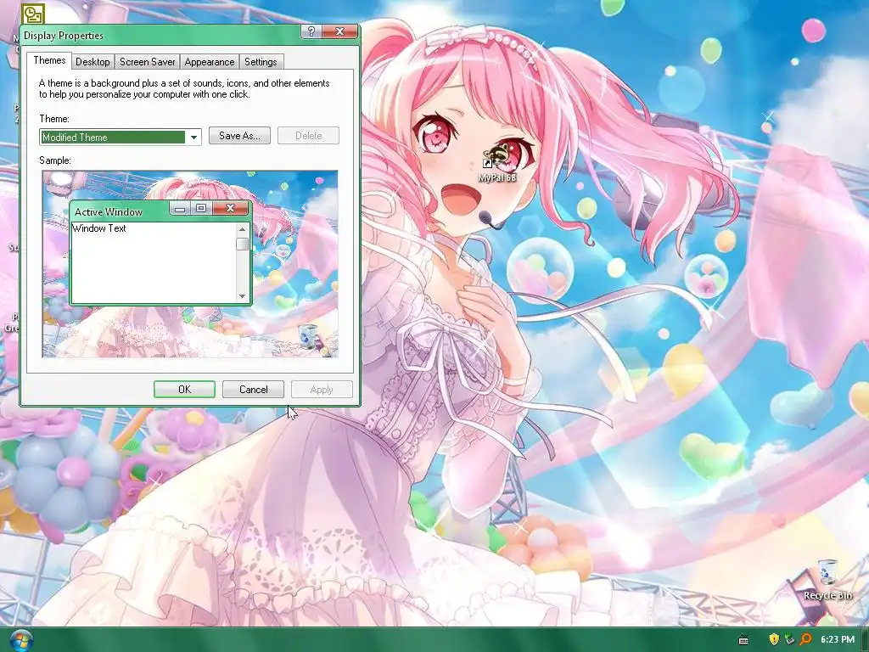869x652 pixels.
Task: Switch to the Themes tab
Action: 49,60
